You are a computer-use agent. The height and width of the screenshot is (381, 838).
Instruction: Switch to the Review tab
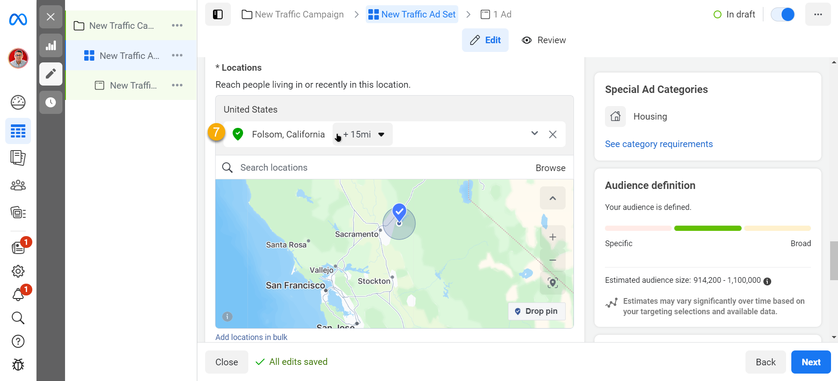pyautogui.click(x=544, y=40)
